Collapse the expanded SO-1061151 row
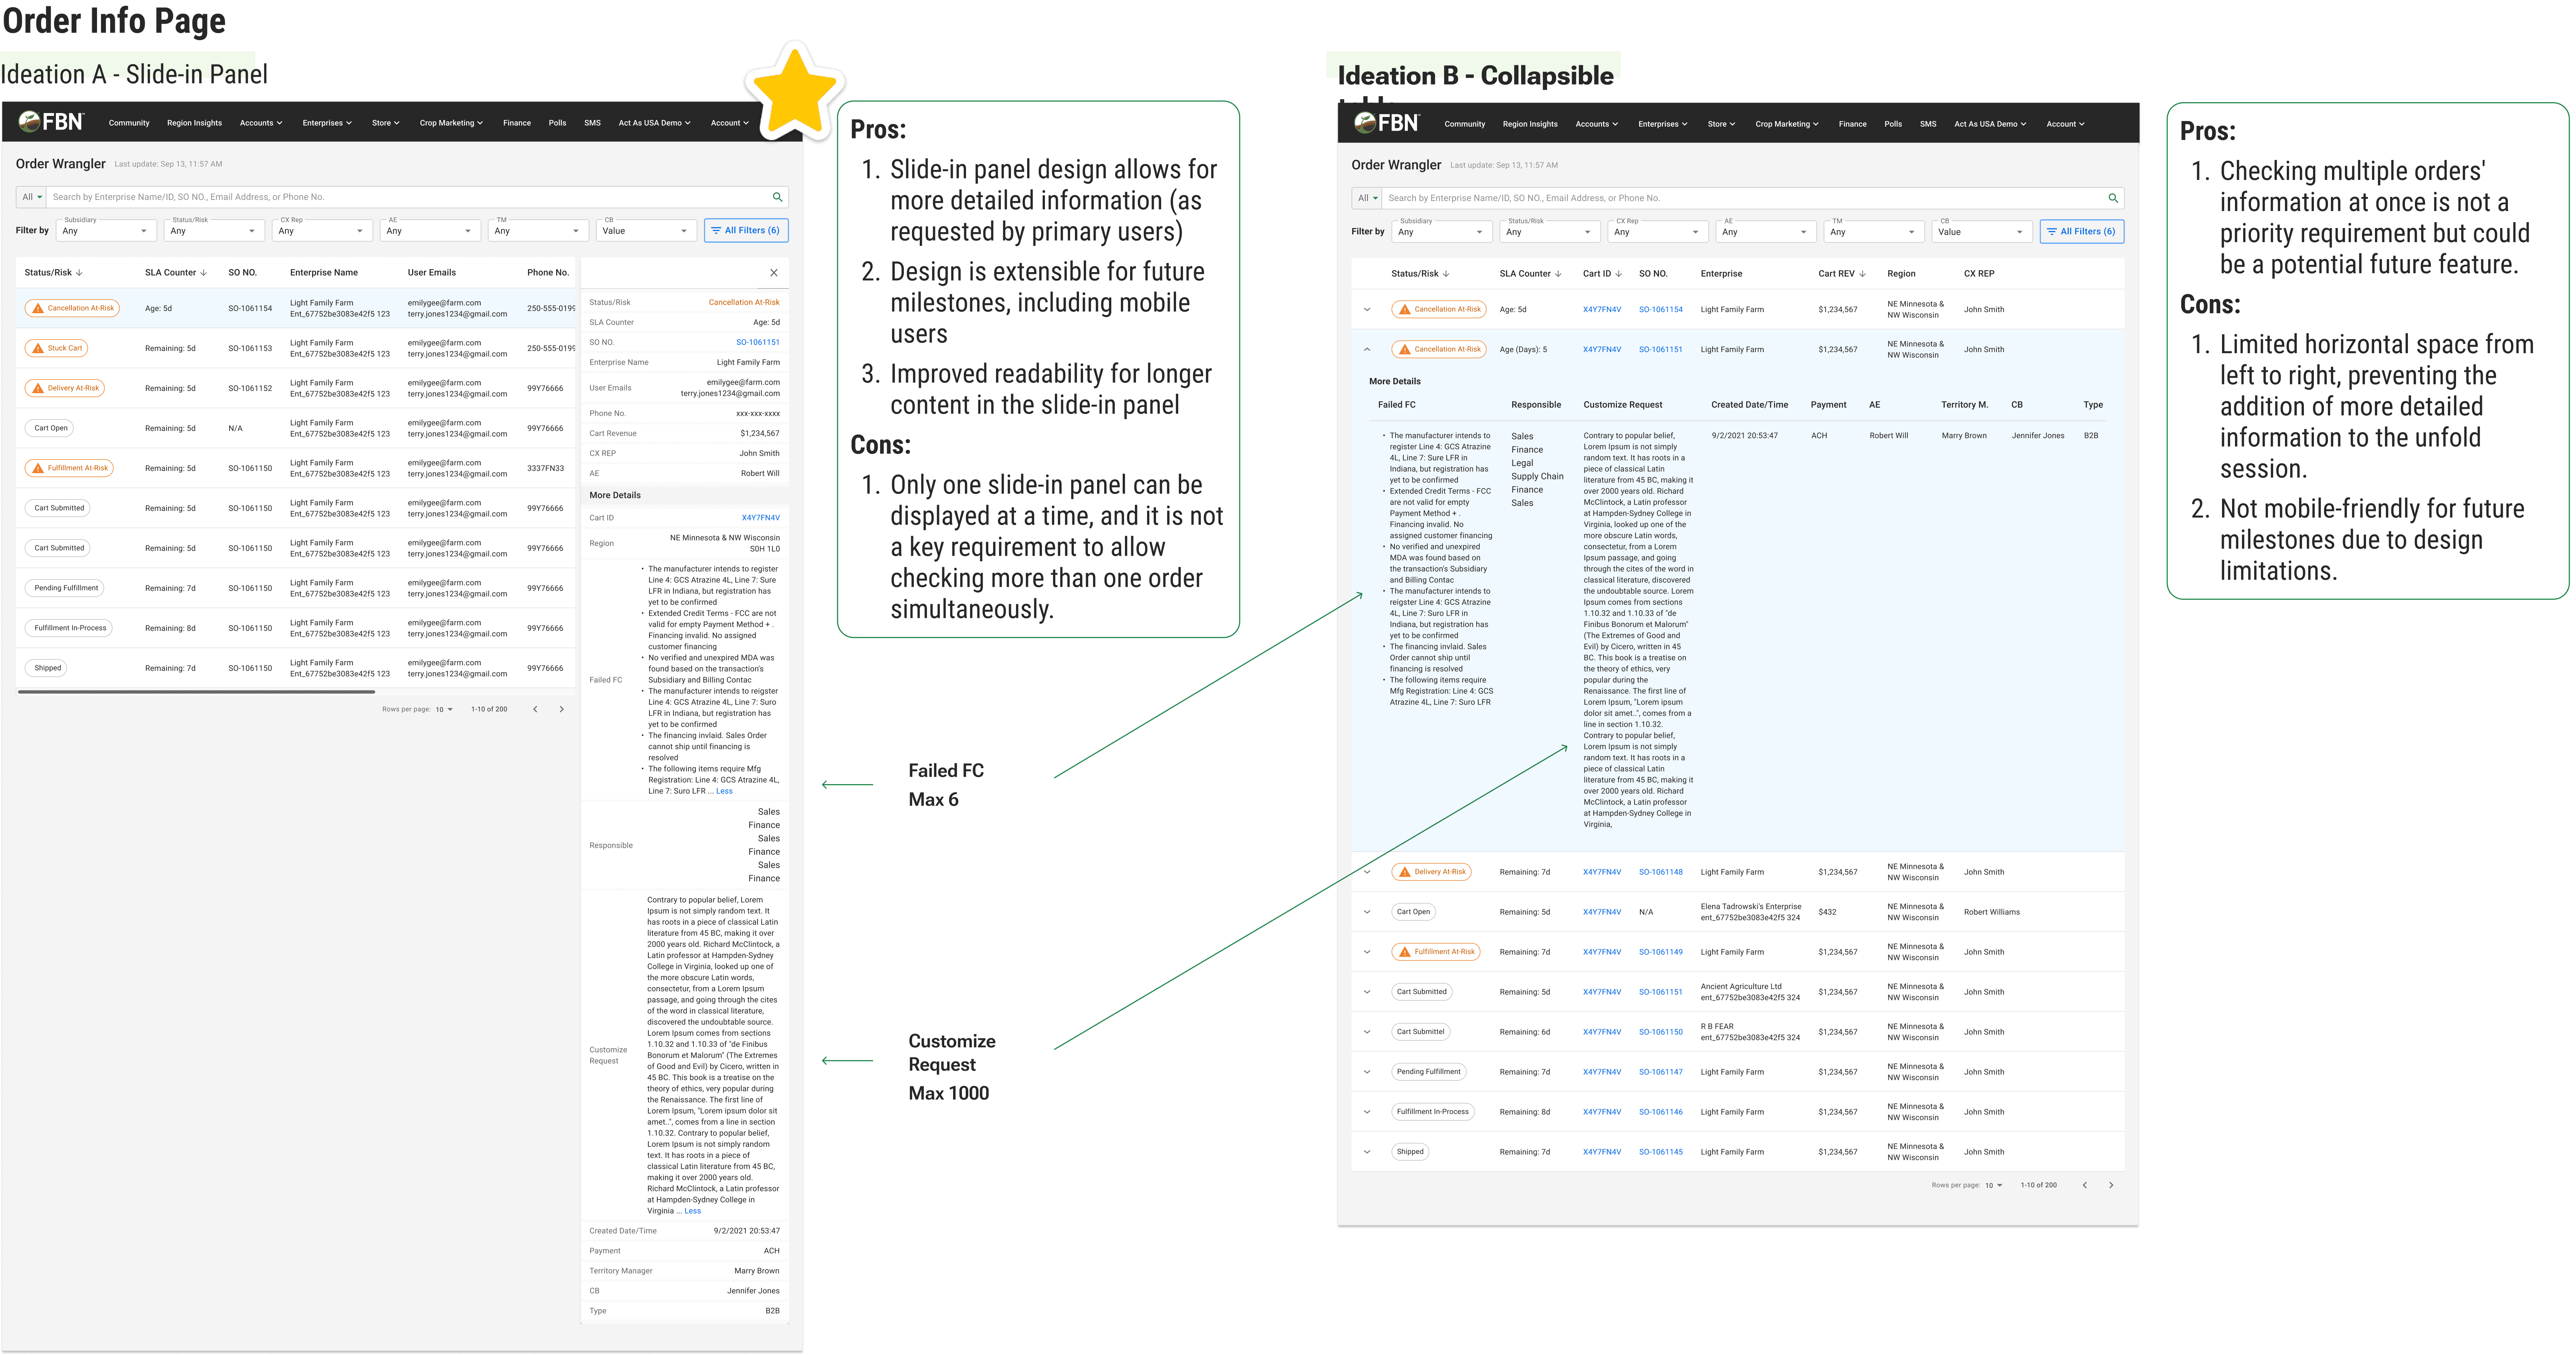Viewport: 2576px width, 1355px height. click(x=1367, y=349)
